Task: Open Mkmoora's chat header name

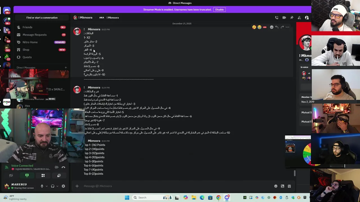Action: pos(85,18)
